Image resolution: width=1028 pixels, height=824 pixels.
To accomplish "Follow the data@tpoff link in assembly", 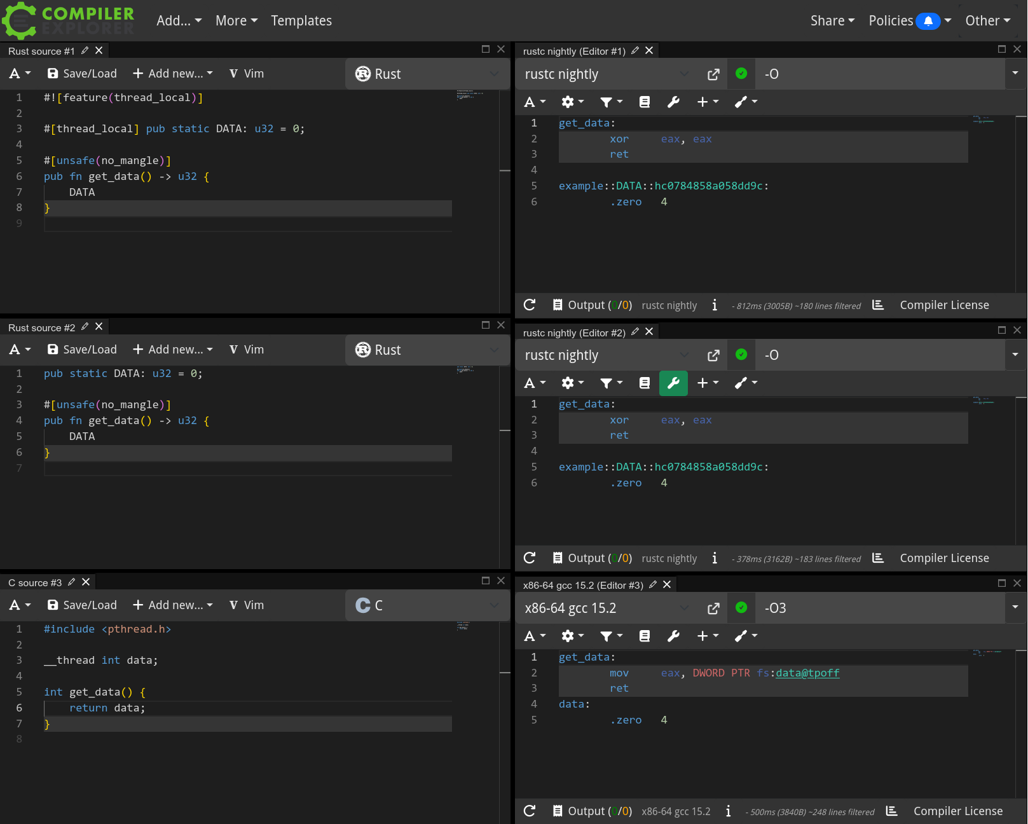I will pyautogui.click(x=807, y=673).
